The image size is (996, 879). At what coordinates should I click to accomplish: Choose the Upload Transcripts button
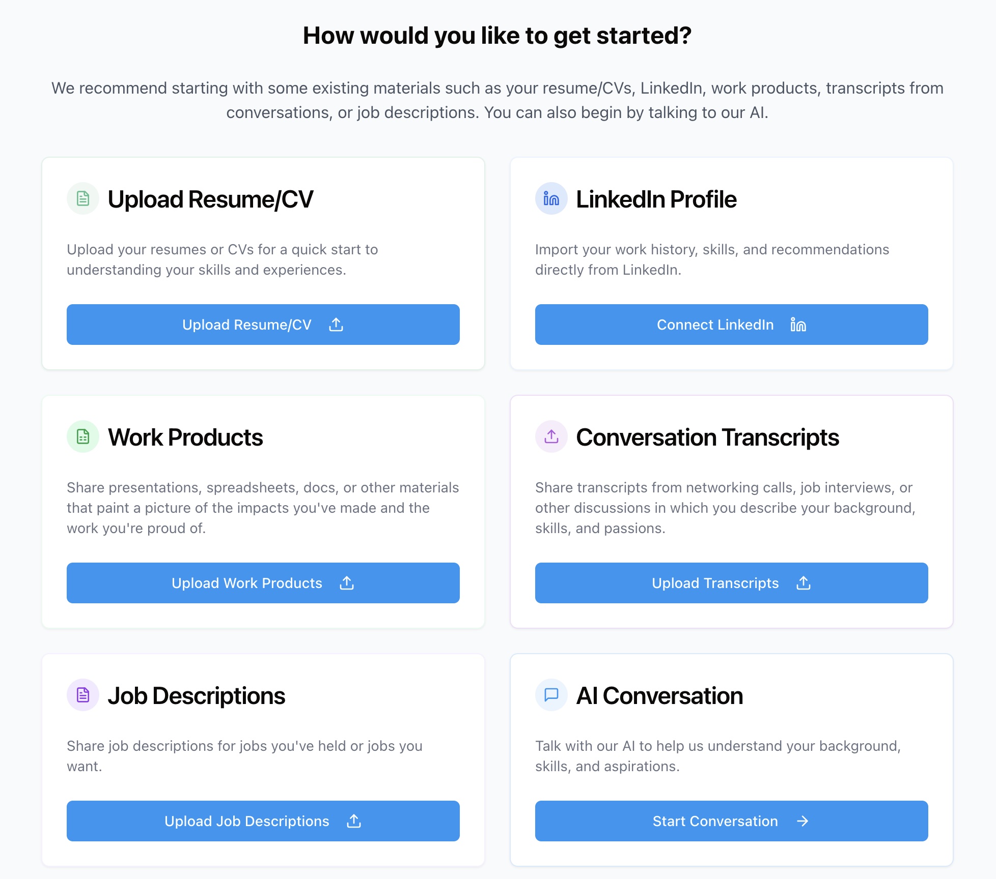pos(731,583)
